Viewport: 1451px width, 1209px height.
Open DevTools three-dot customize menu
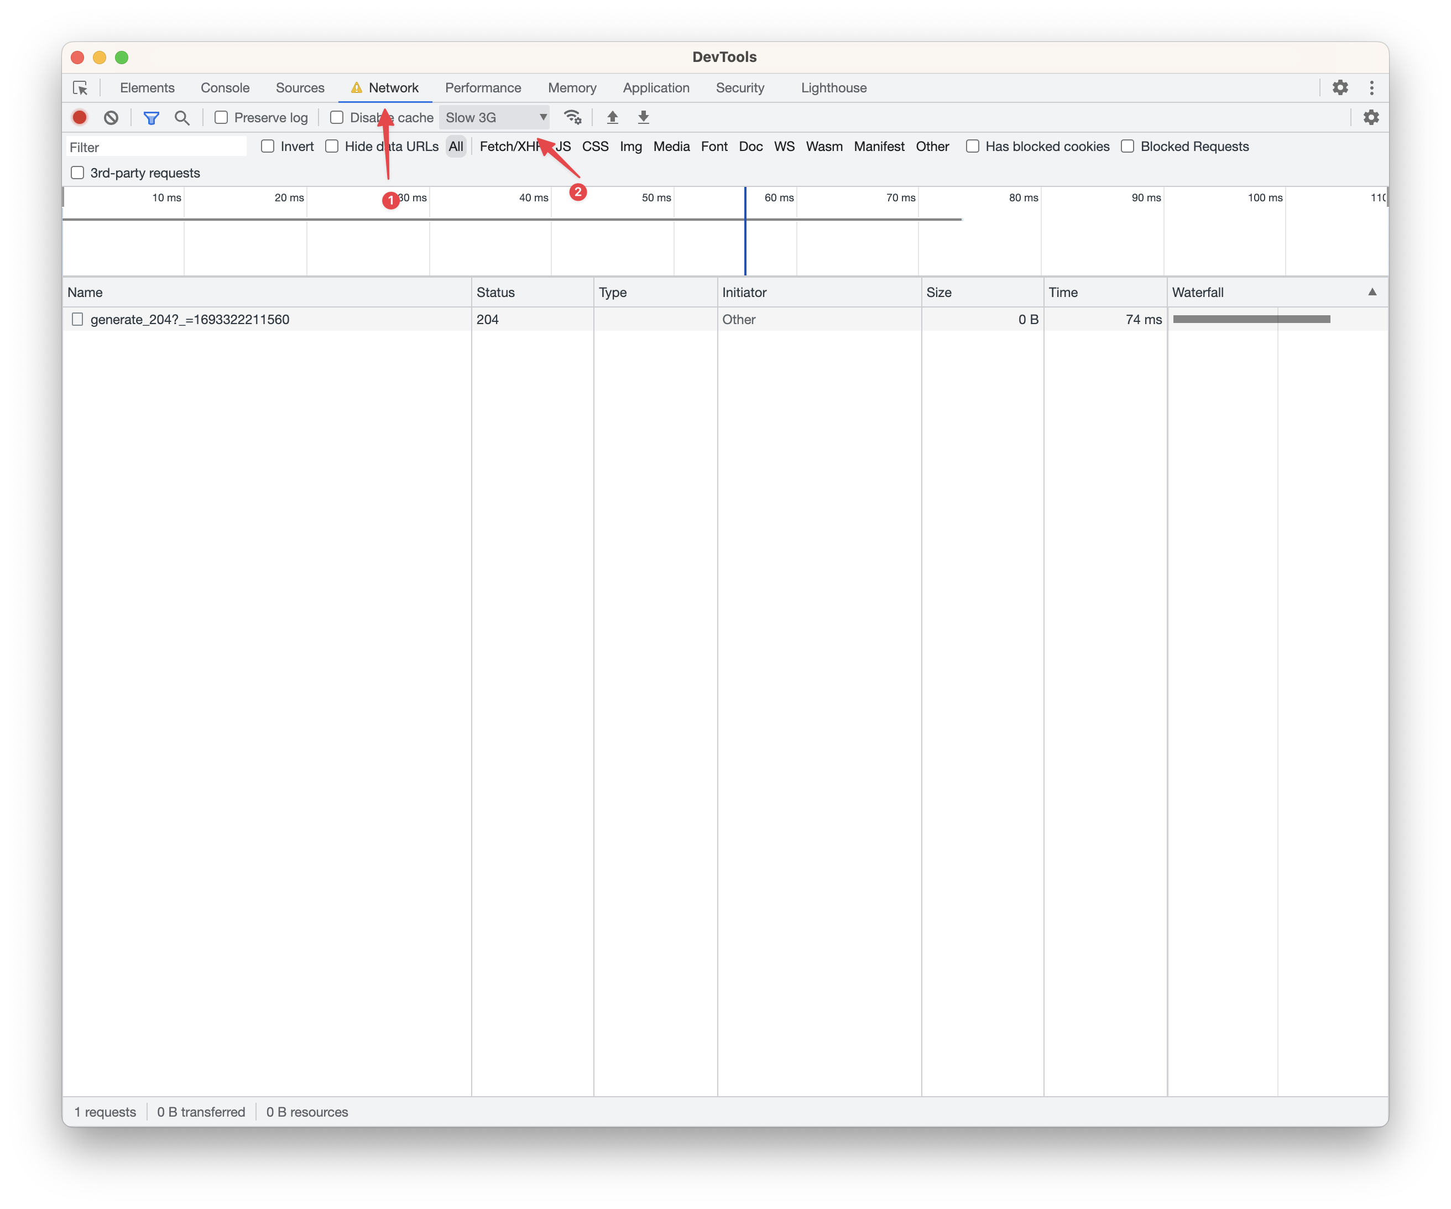click(x=1371, y=88)
